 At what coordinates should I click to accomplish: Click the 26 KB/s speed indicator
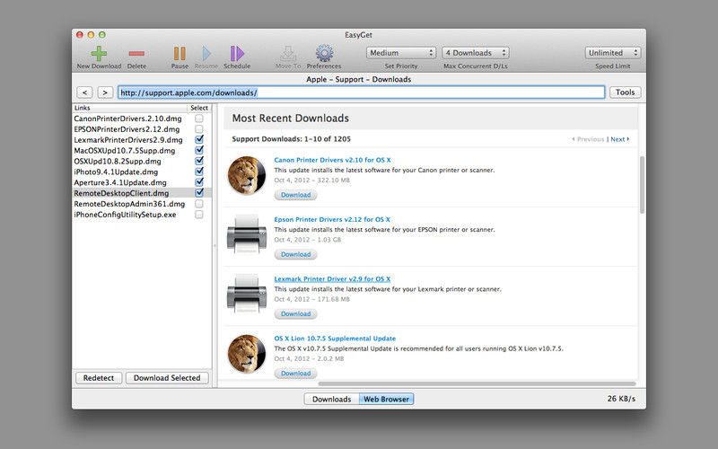click(x=621, y=399)
